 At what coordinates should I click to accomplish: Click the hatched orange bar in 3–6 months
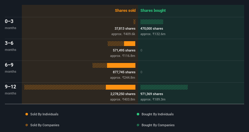[116, 44]
